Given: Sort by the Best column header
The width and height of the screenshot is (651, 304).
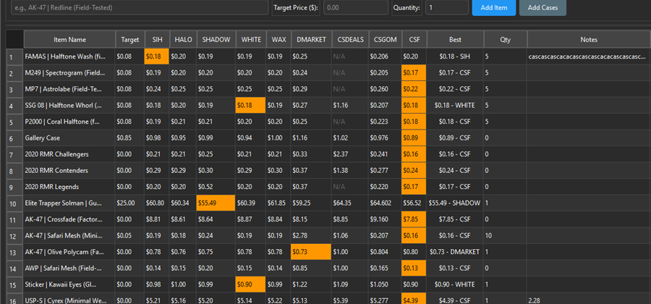Looking at the screenshot, I should [x=455, y=40].
